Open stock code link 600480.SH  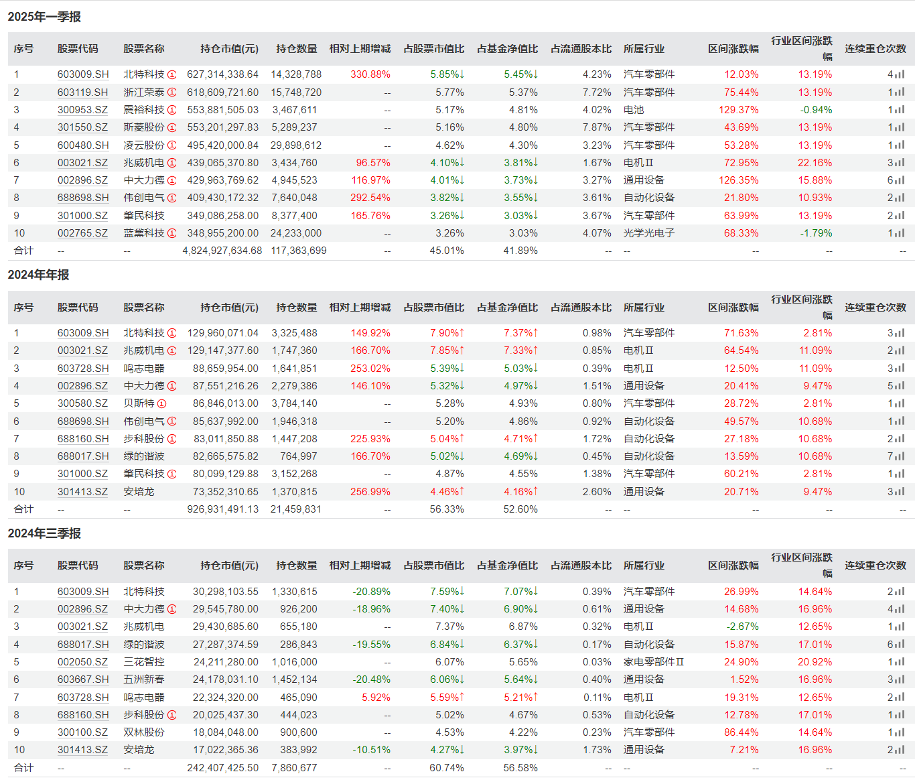click(x=83, y=145)
